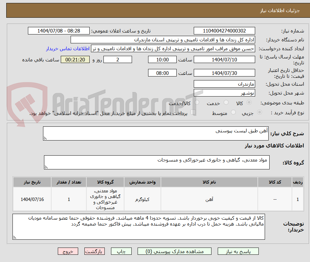Click the 00:21:20 remaining time field
The height and width of the screenshot is (262, 310).
click(x=75, y=60)
